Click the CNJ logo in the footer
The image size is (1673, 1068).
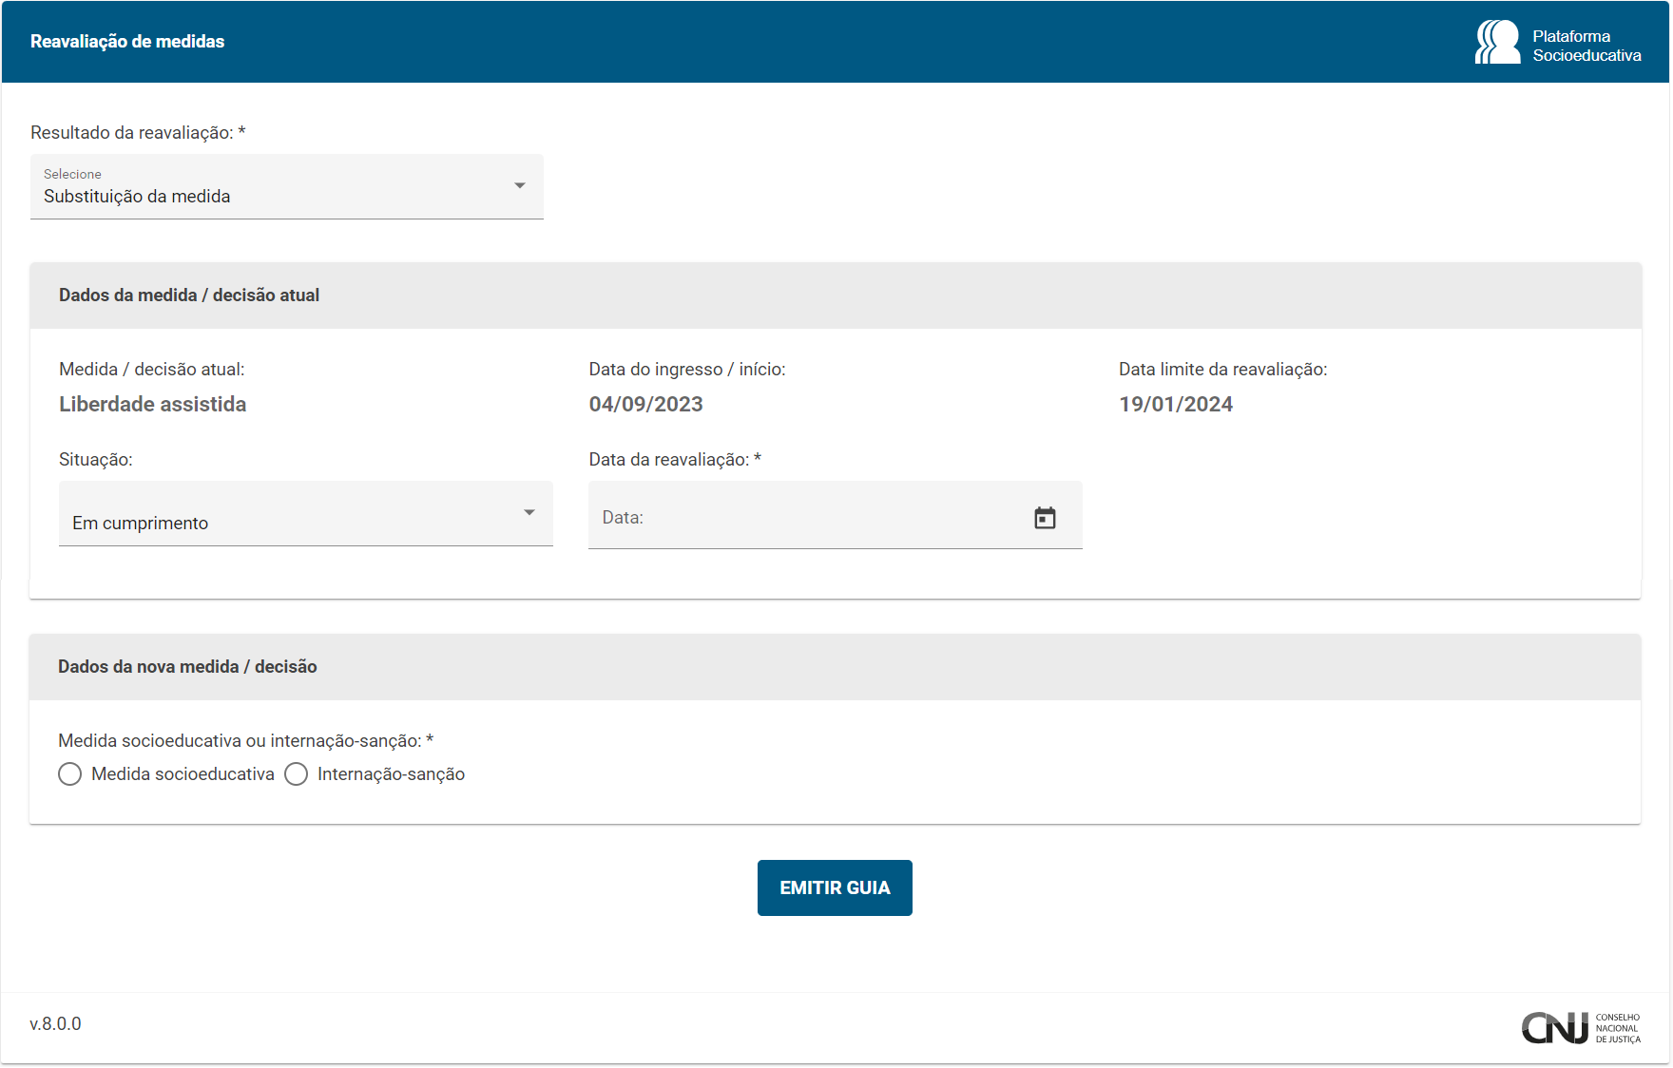pyautogui.click(x=1581, y=1027)
